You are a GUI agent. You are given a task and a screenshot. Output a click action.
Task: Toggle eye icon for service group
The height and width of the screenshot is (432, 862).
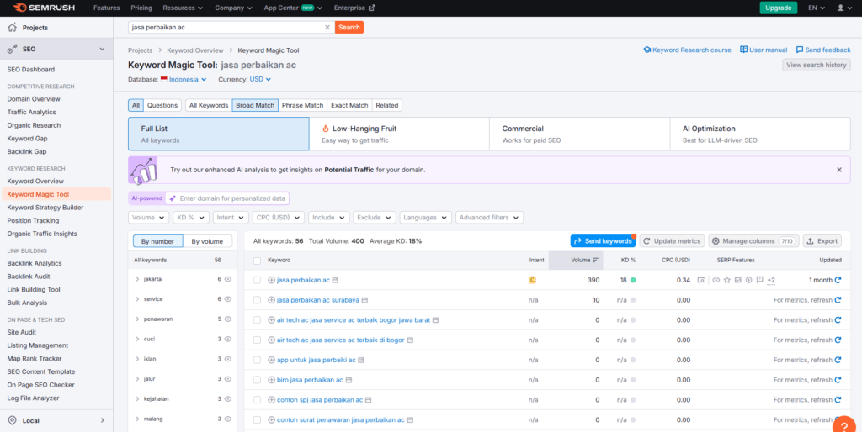pyautogui.click(x=228, y=299)
